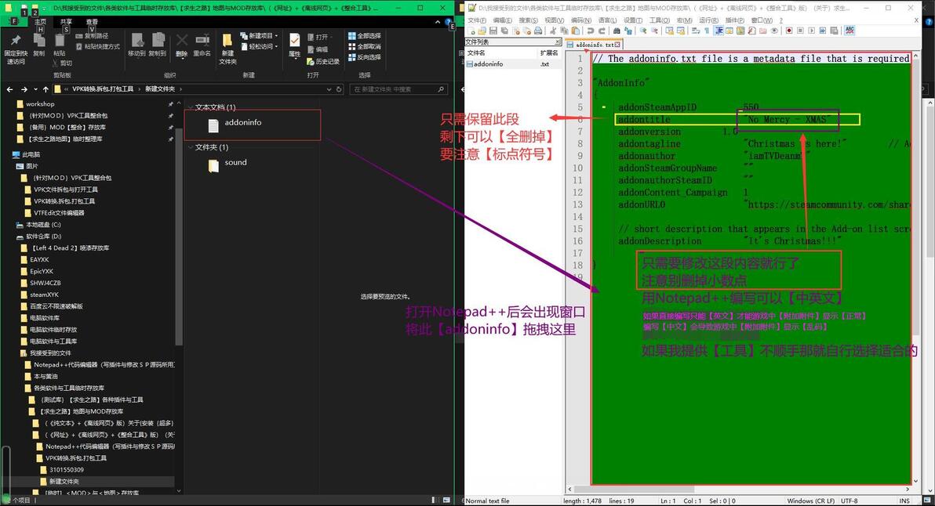
Task: Select 此电脑 in the navigation tree
Action: 26,154
